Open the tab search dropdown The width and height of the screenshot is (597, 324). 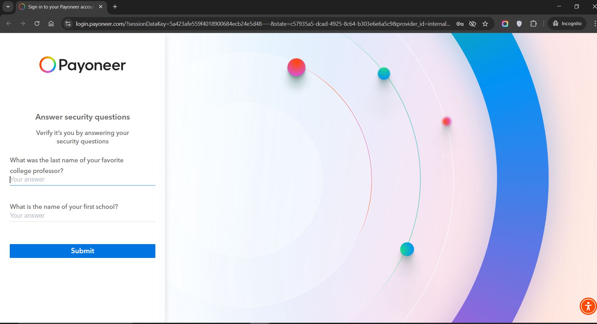tap(8, 7)
